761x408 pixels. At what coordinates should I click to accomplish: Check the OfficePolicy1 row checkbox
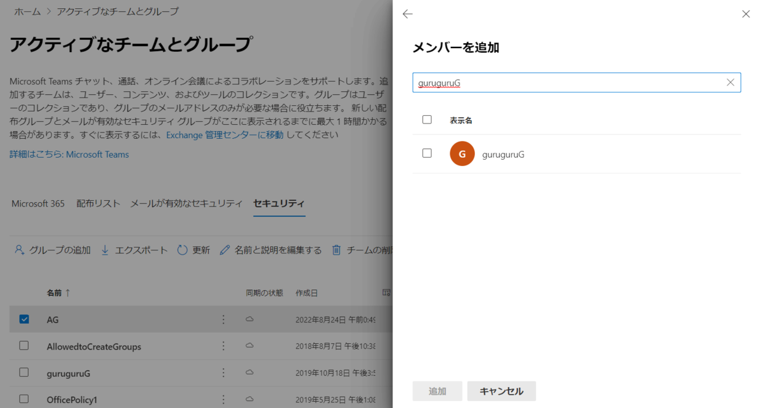pyautogui.click(x=24, y=399)
